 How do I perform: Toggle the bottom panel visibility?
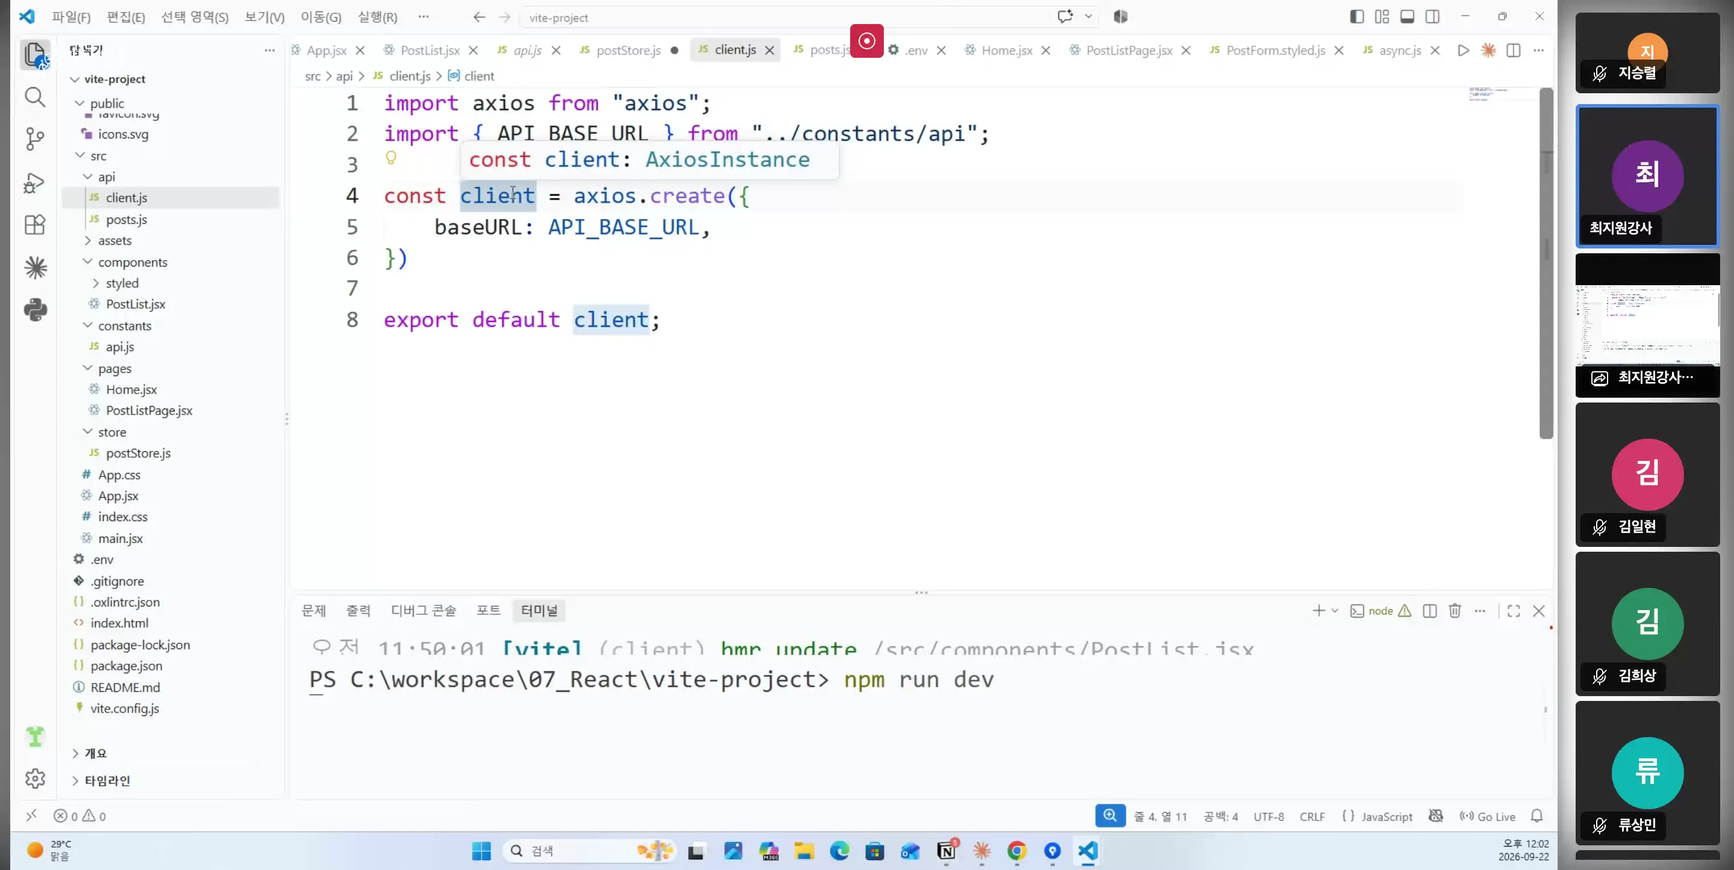point(1407,17)
